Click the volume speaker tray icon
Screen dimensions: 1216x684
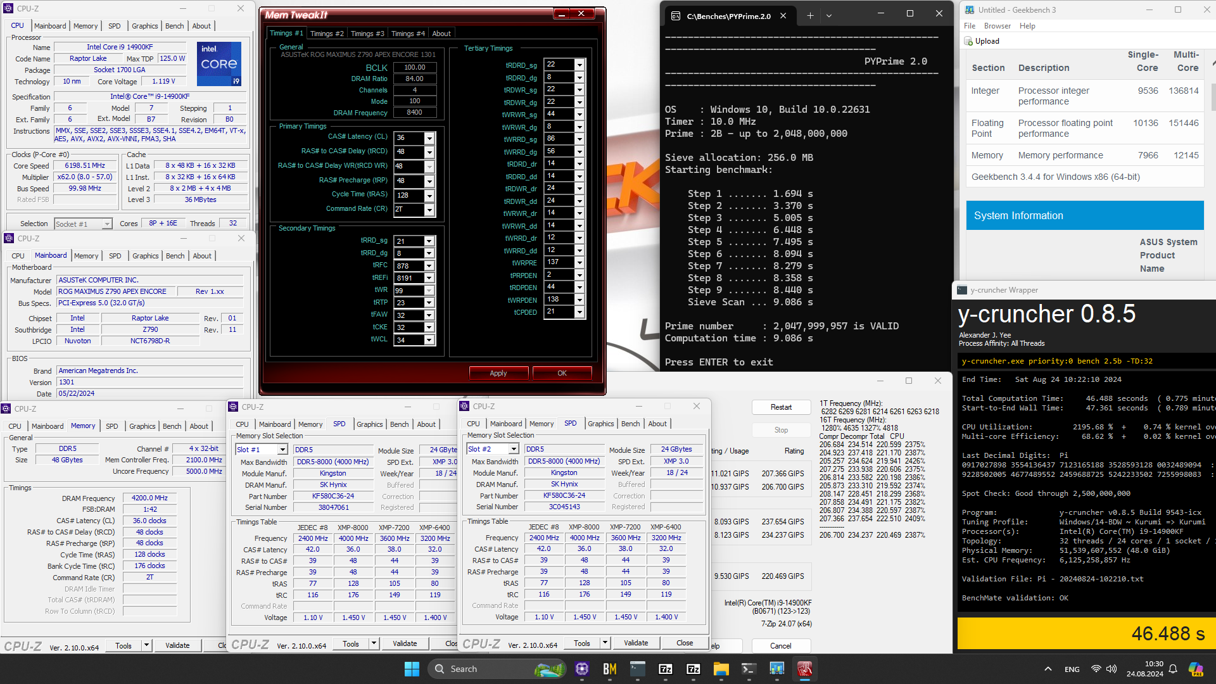[1111, 669]
